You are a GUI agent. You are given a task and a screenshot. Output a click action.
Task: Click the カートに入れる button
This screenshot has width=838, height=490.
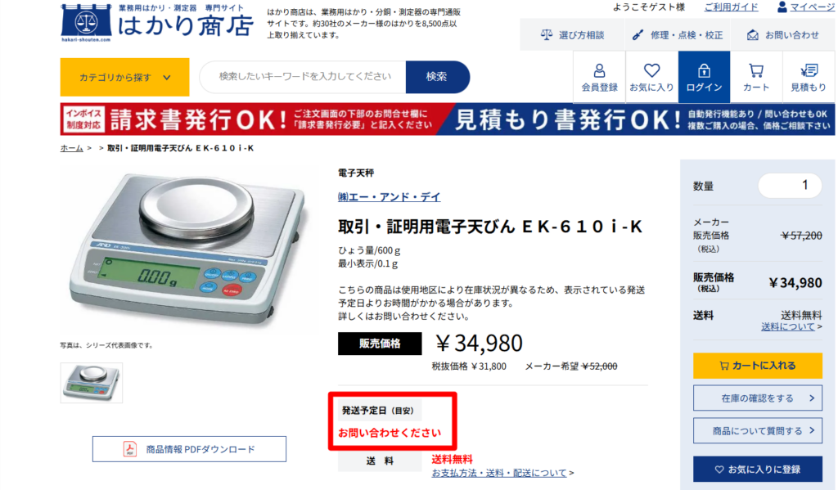(x=757, y=366)
